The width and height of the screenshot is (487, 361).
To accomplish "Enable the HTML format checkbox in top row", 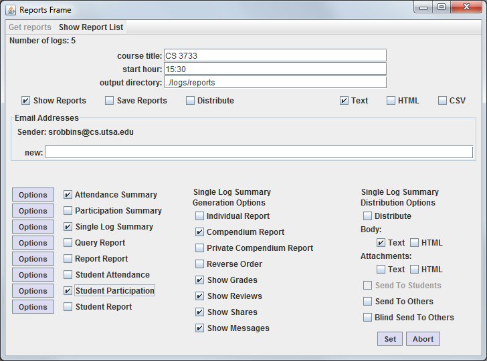I will [391, 101].
